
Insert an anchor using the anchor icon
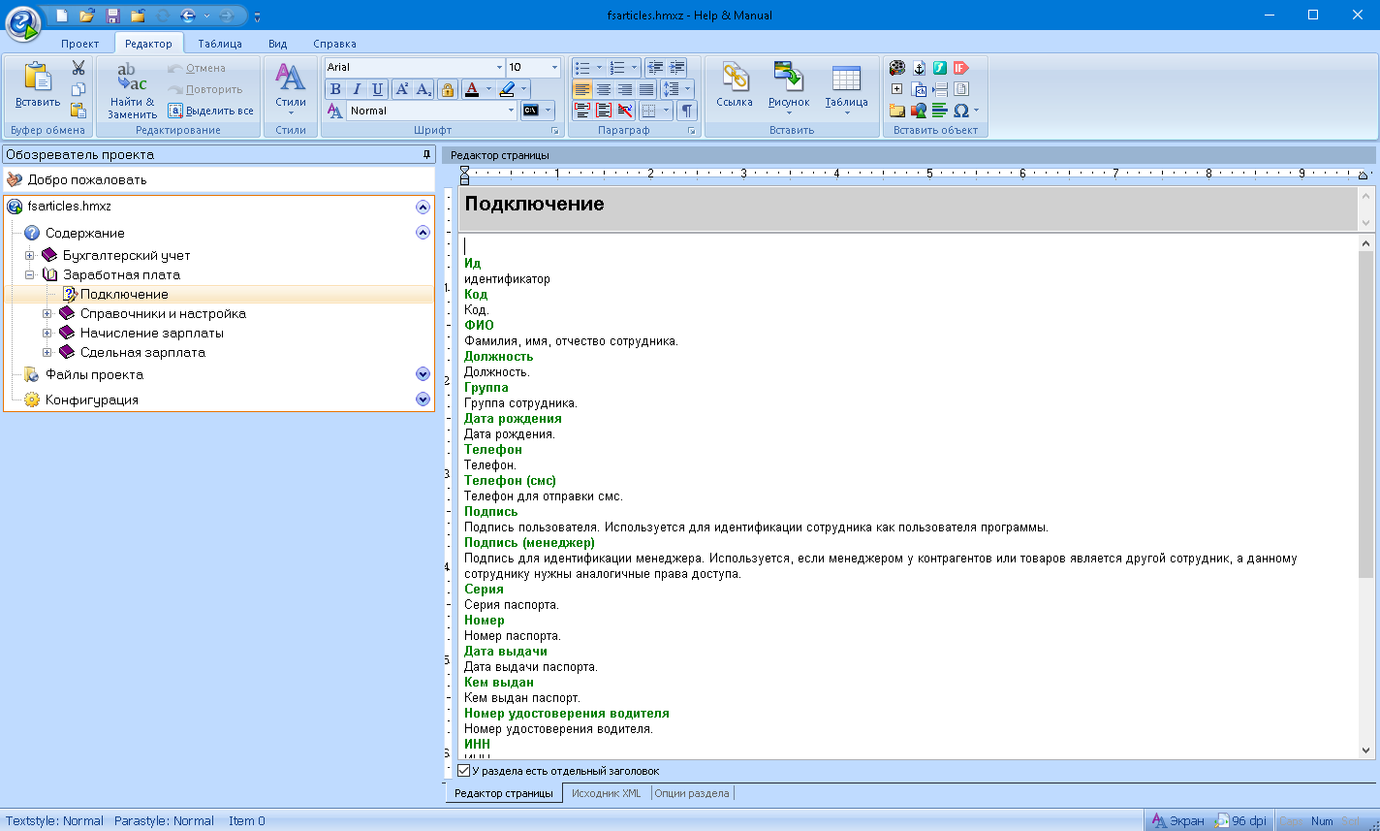click(x=919, y=68)
